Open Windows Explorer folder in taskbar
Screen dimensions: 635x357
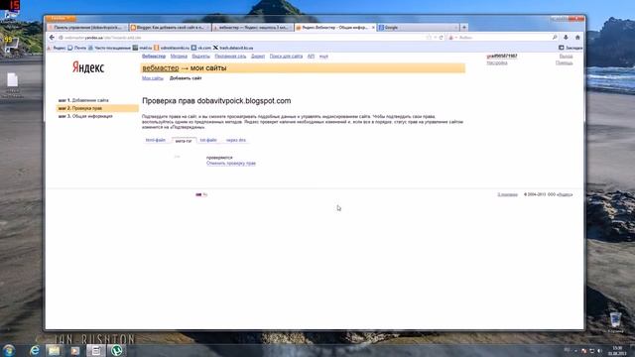coord(54,350)
